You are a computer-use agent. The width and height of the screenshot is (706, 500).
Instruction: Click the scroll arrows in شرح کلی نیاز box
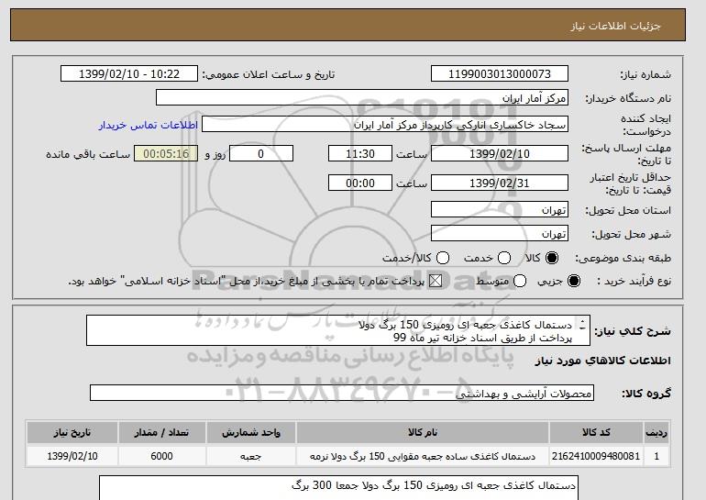(582, 325)
